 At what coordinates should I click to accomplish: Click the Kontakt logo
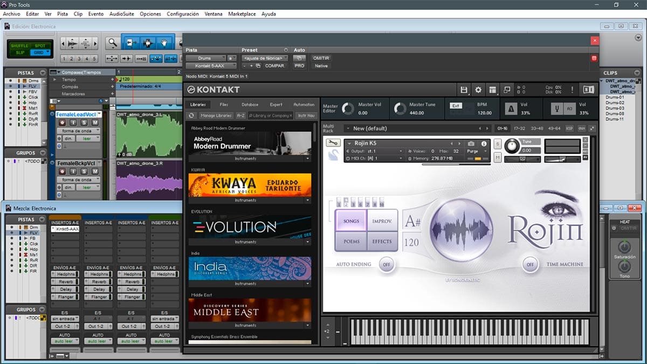(x=214, y=90)
